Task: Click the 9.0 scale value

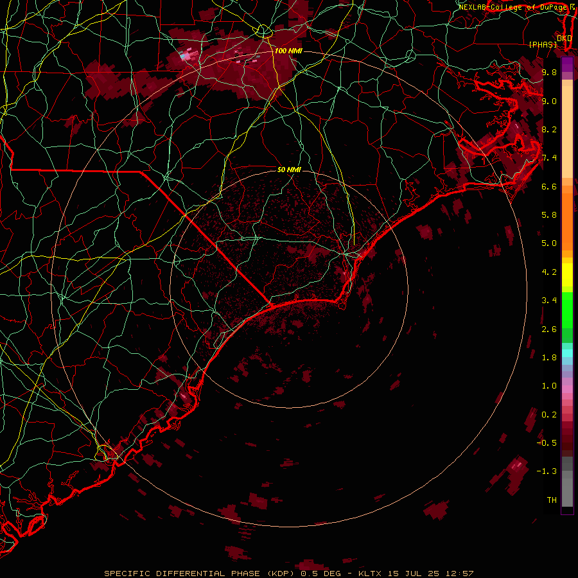Action: click(x=549, y=101)
